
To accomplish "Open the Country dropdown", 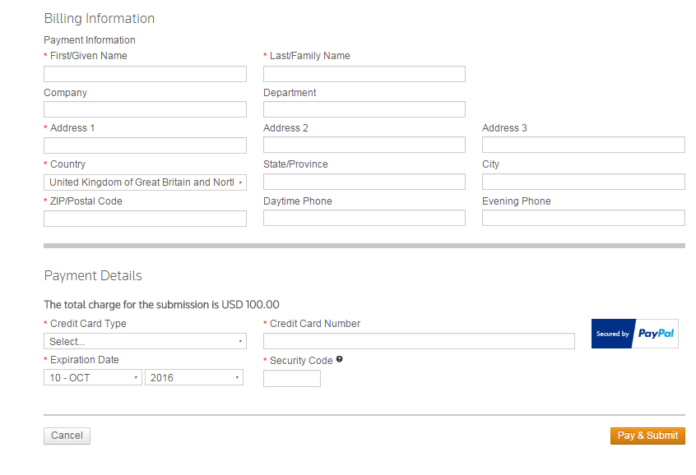I will [145, 182].
